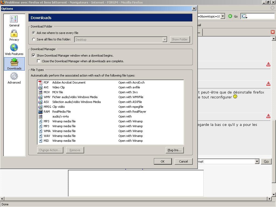
Task: Open the Advanced options panel
Action: click(14, 78)
